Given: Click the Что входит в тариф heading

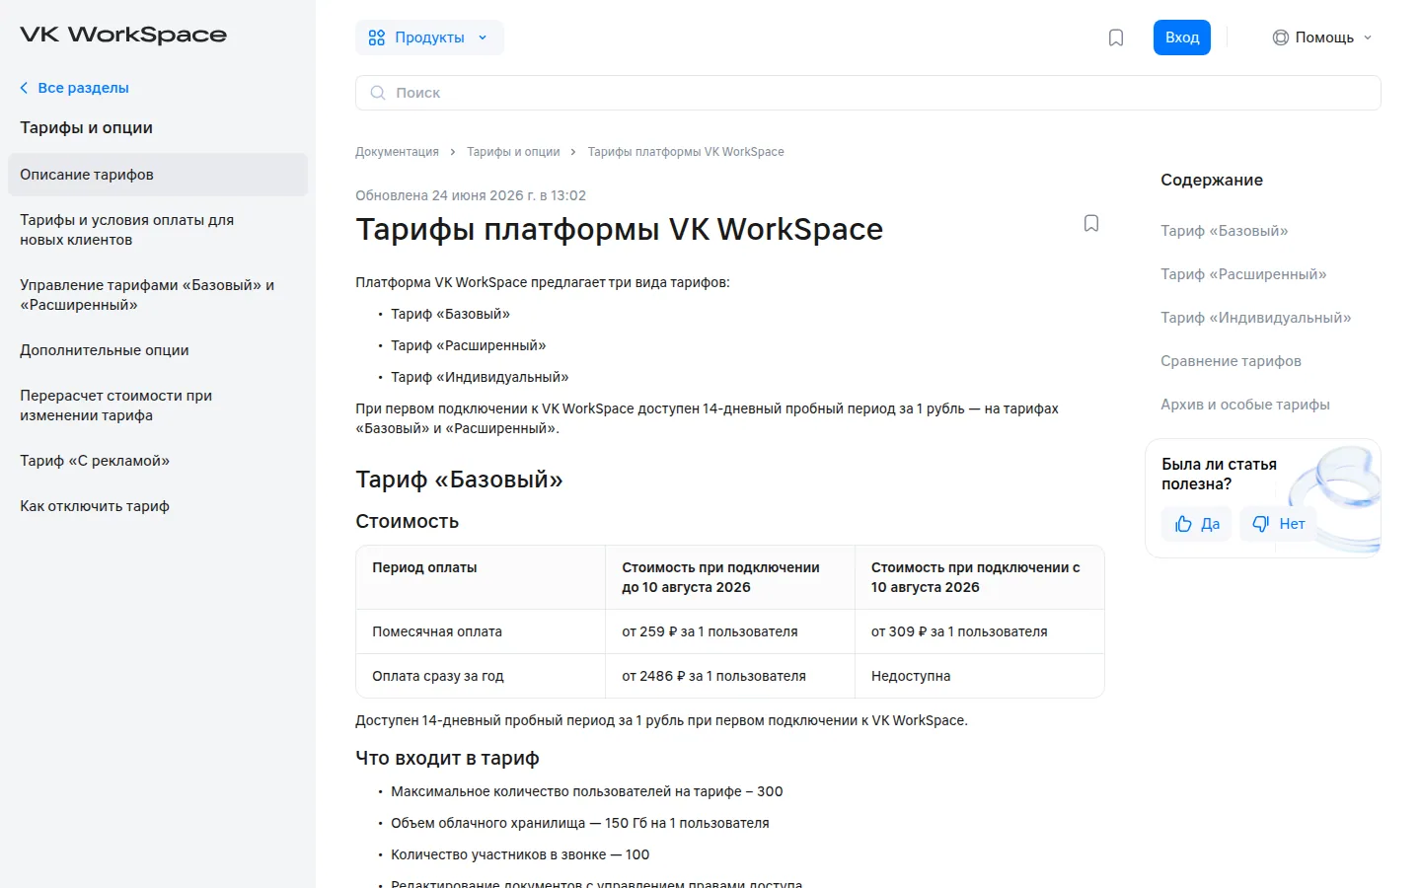Looking at the screenshot, I should click(447, 758).
